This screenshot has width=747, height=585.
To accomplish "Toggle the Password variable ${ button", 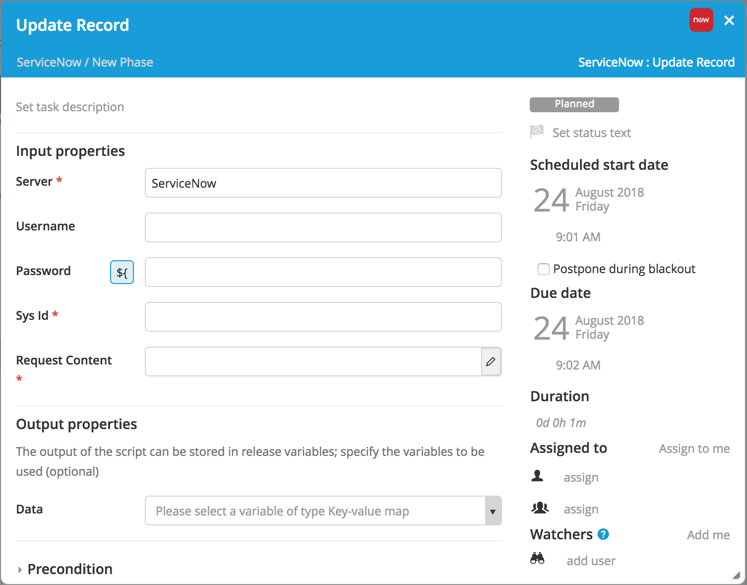I will [122, 272].
